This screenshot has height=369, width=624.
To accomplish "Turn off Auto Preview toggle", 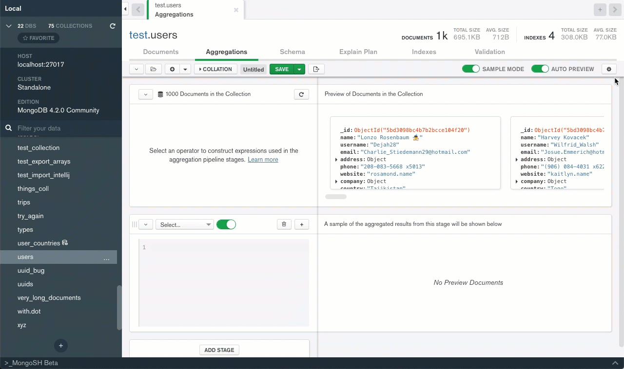I will pos(540,69).
